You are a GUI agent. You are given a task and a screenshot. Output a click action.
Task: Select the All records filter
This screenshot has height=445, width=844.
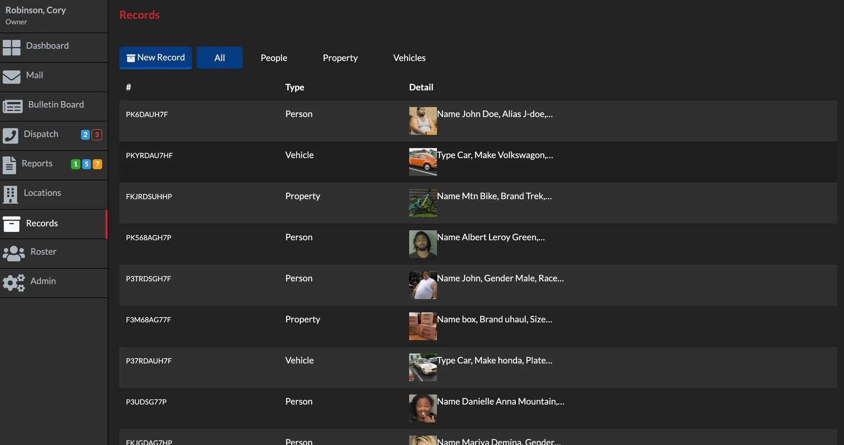click(x=219, y=58)
